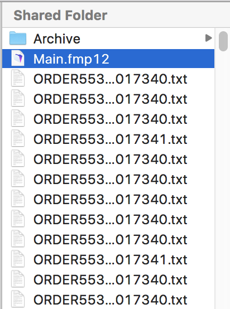Select the second ORDER553...017341.txt file name

[111, 260]
